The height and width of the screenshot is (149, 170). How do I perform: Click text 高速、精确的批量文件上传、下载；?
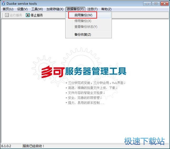tap(93, 88)
